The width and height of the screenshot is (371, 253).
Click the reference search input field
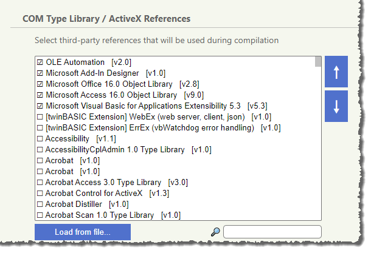pos(272,232)
